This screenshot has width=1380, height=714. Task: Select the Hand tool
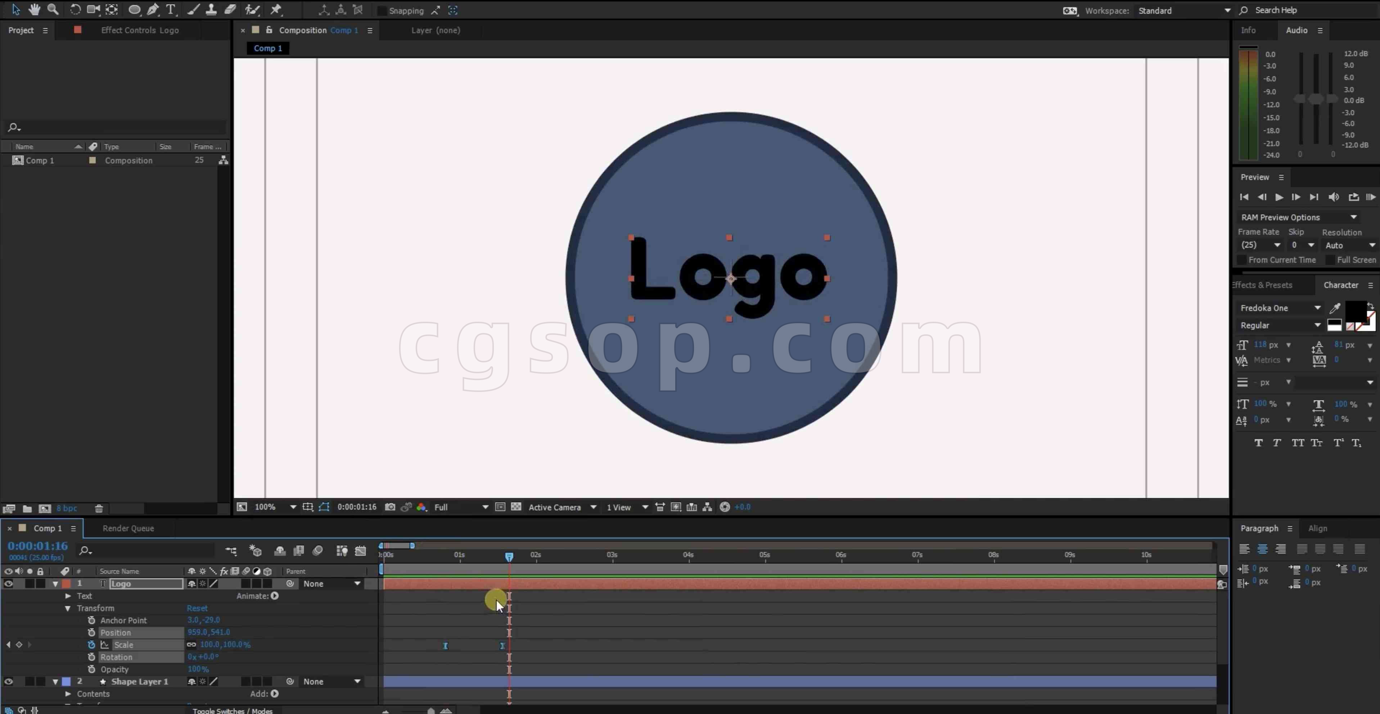pos(34,10)
